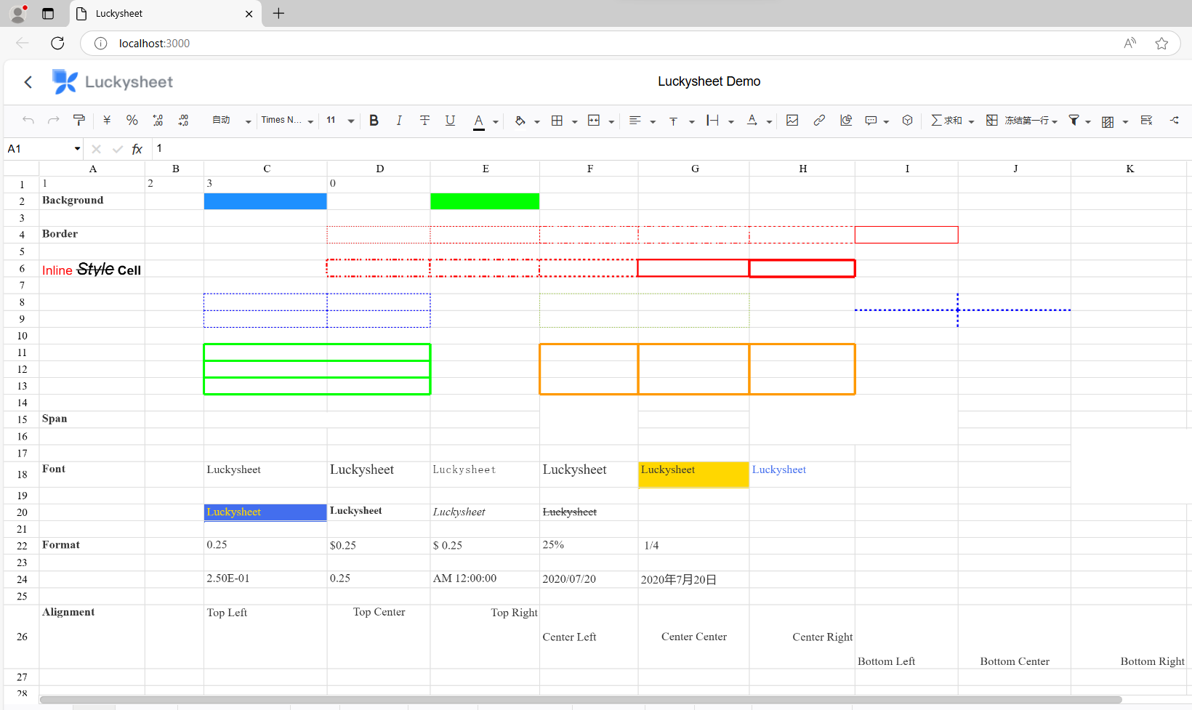1192x710 pixels.
Task: Click the horizontal scrollbar at bottom
Action: pyautogui.click(x=581, y=700)
